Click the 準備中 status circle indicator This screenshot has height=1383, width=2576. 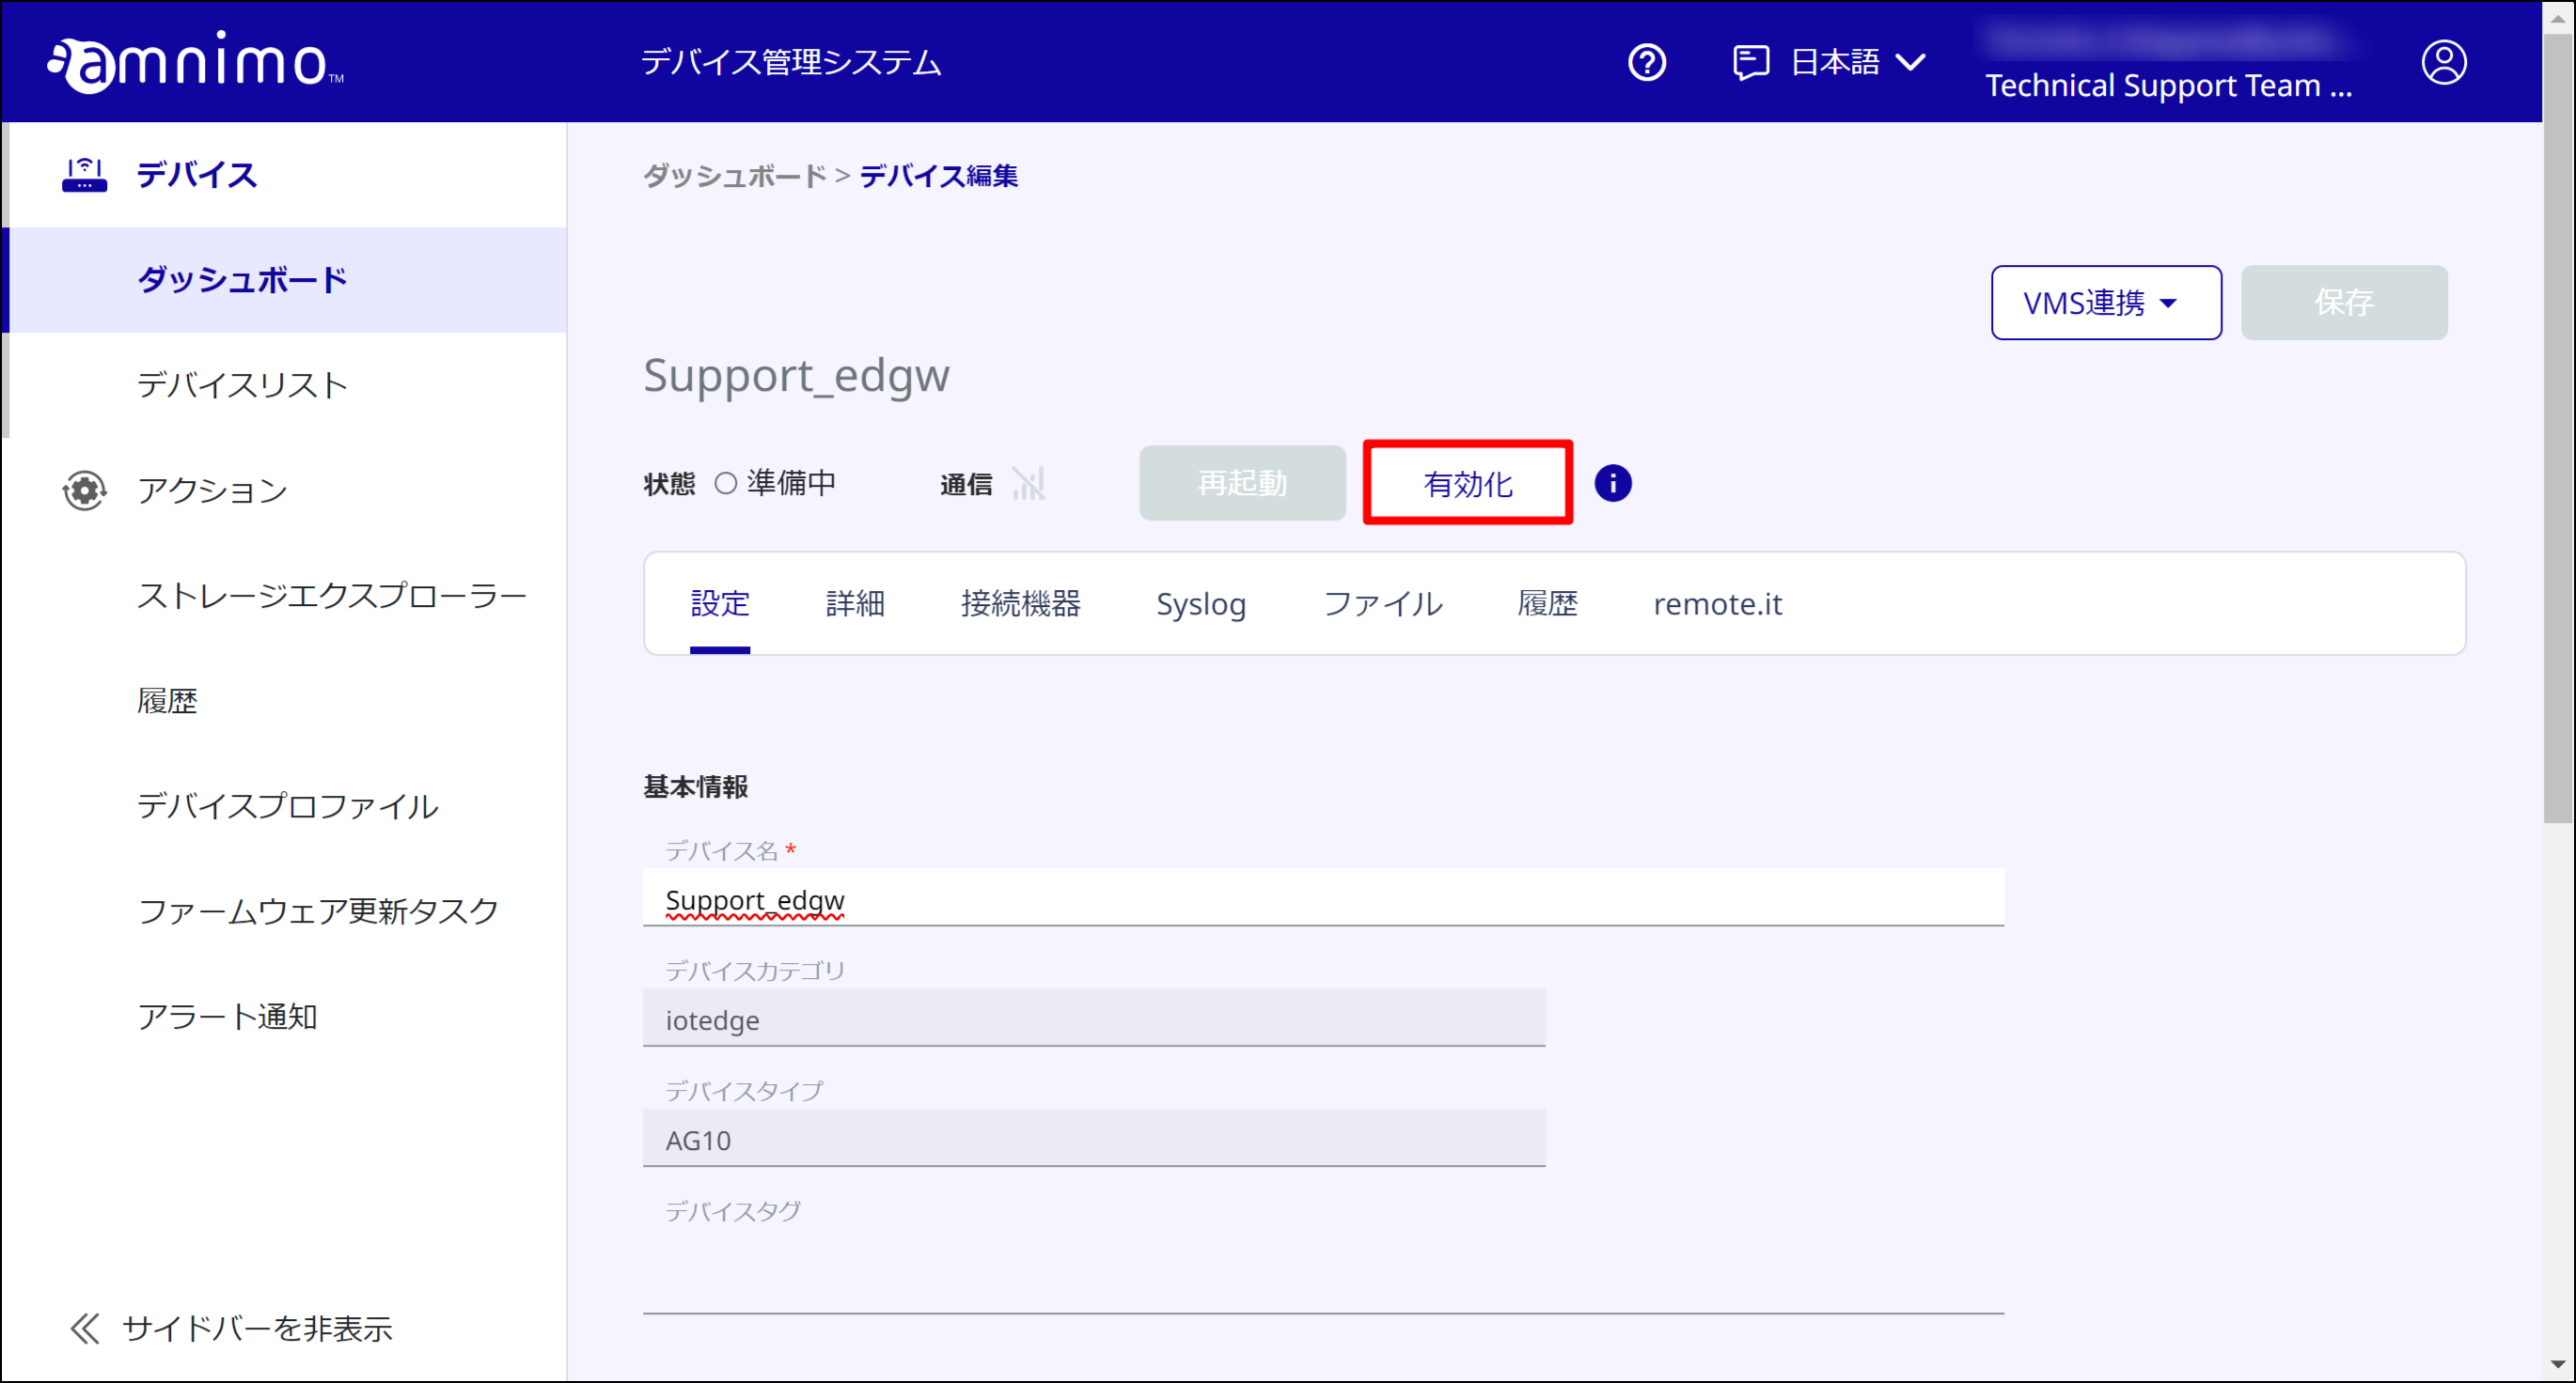click(x=726, y=484)
